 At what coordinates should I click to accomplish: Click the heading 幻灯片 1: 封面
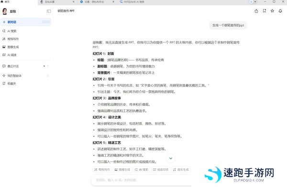pyautogui.click(x=103, y=53)
